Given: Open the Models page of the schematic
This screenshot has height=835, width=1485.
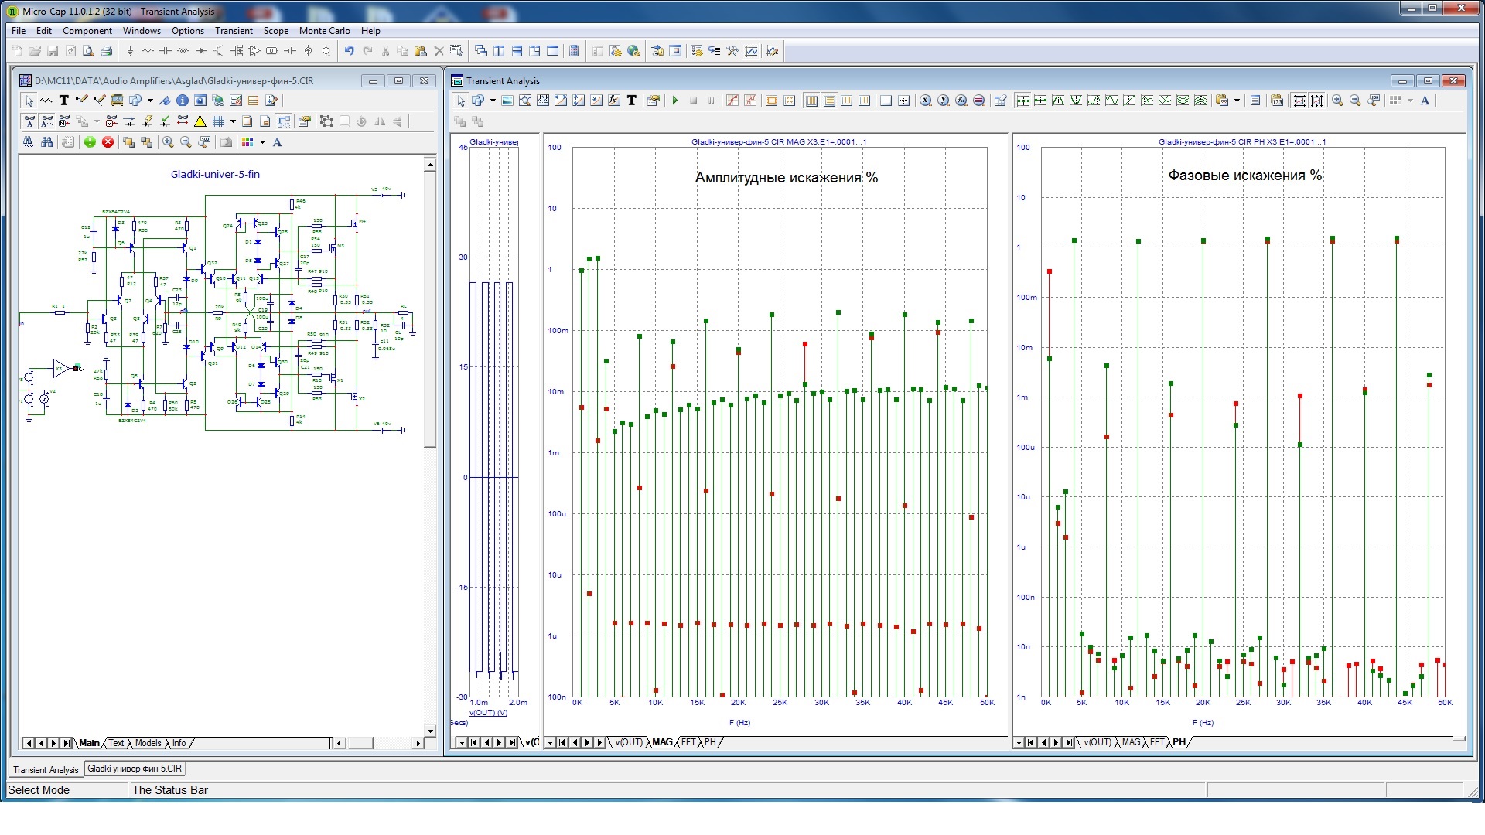Looking at the screenshot, I should pyautogui.click(x=148, y=743).
